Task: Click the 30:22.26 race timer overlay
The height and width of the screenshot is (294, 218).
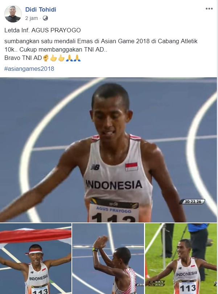Action: point(192,202)
